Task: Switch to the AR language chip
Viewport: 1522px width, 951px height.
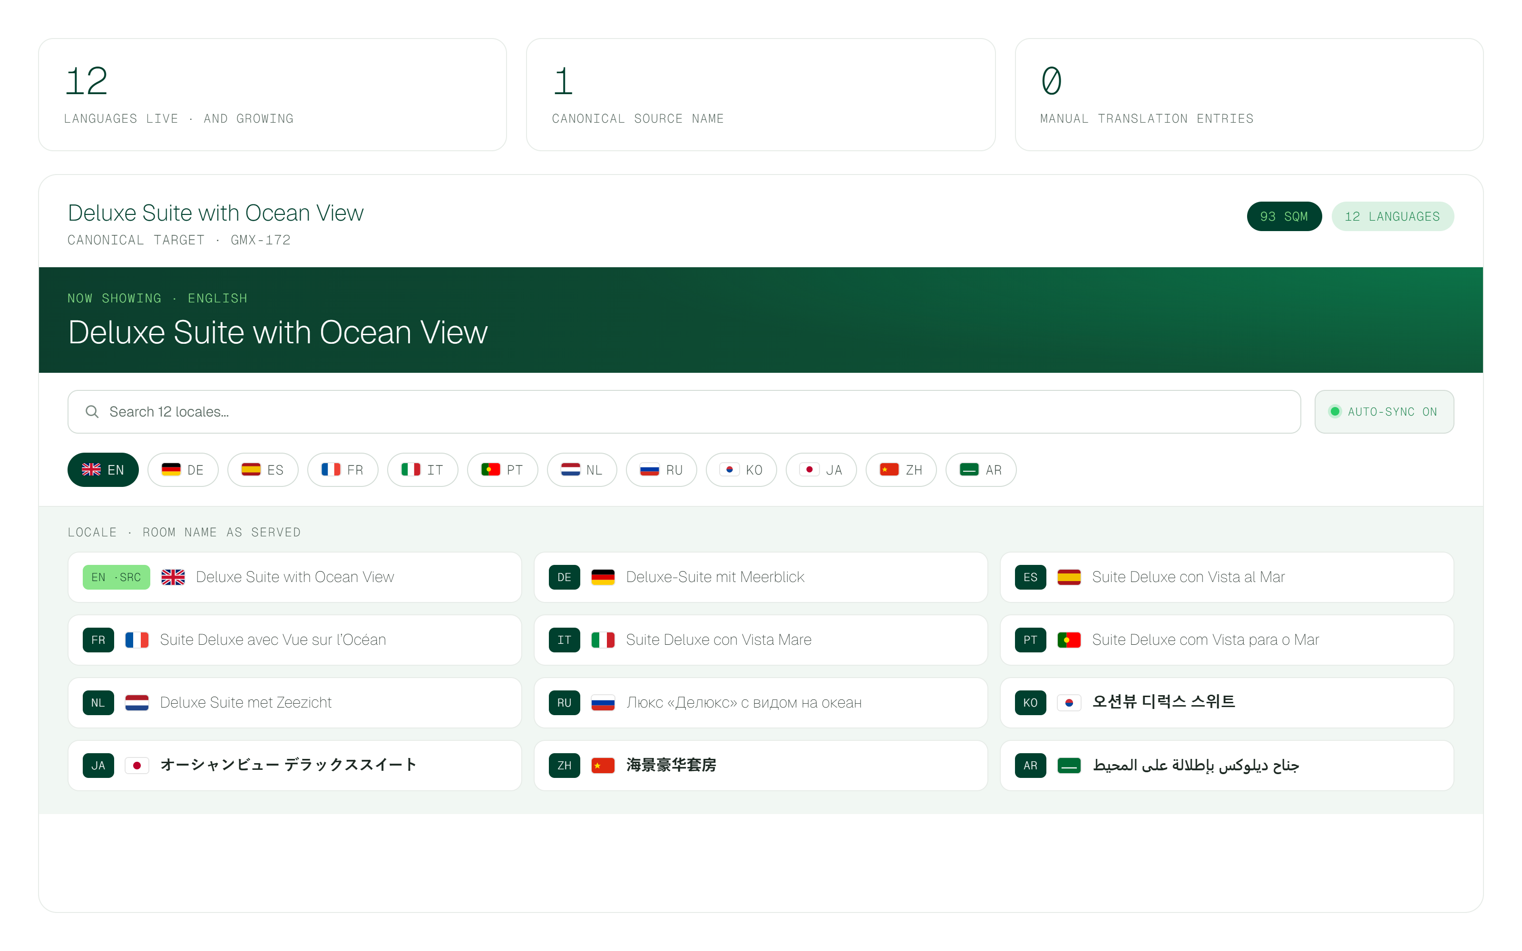Action: click(x=981, y=470)
